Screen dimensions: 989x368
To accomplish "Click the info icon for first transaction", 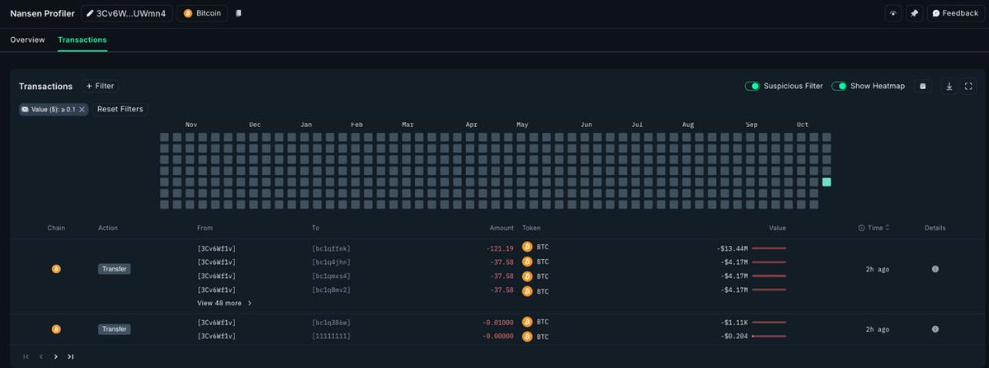I will pos(935,269).
